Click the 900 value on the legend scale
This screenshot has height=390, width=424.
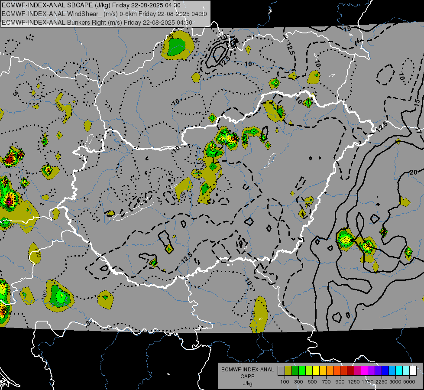pos(340,382)
